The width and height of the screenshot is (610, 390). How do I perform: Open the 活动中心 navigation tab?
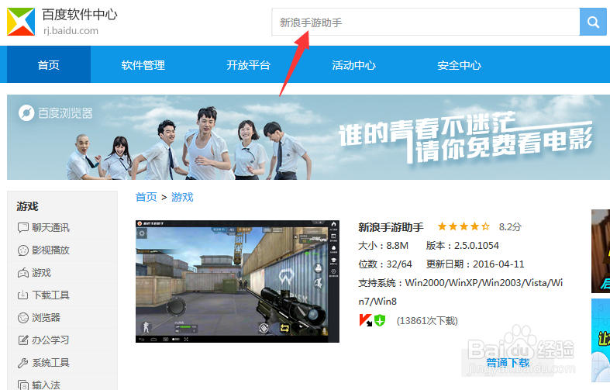[354, 65]
